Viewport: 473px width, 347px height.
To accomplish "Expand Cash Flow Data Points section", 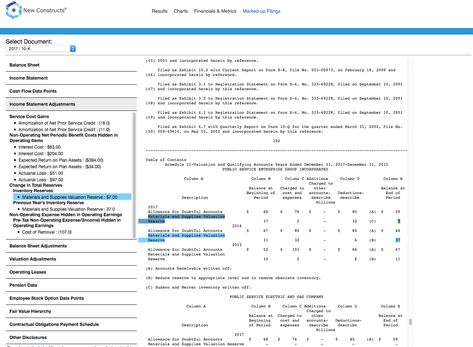I will (x=71, y=91).
